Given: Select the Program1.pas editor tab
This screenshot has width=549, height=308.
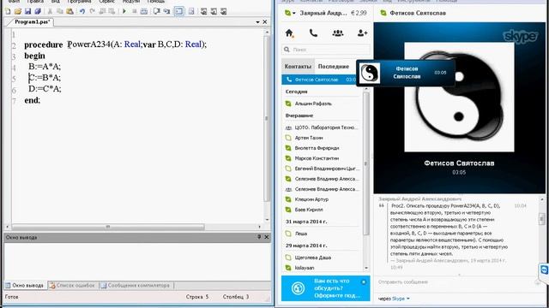Looking at the screenshot, I should click(x=33, y=22).
